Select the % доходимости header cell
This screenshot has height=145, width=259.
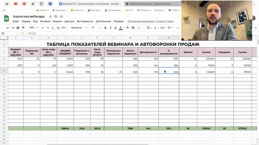pyautogui.click(x=169, y=52)
